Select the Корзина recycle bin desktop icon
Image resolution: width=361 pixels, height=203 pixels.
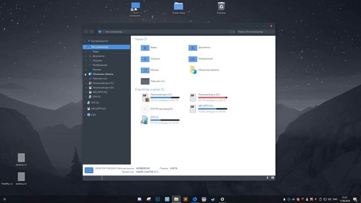pos(221,6)
